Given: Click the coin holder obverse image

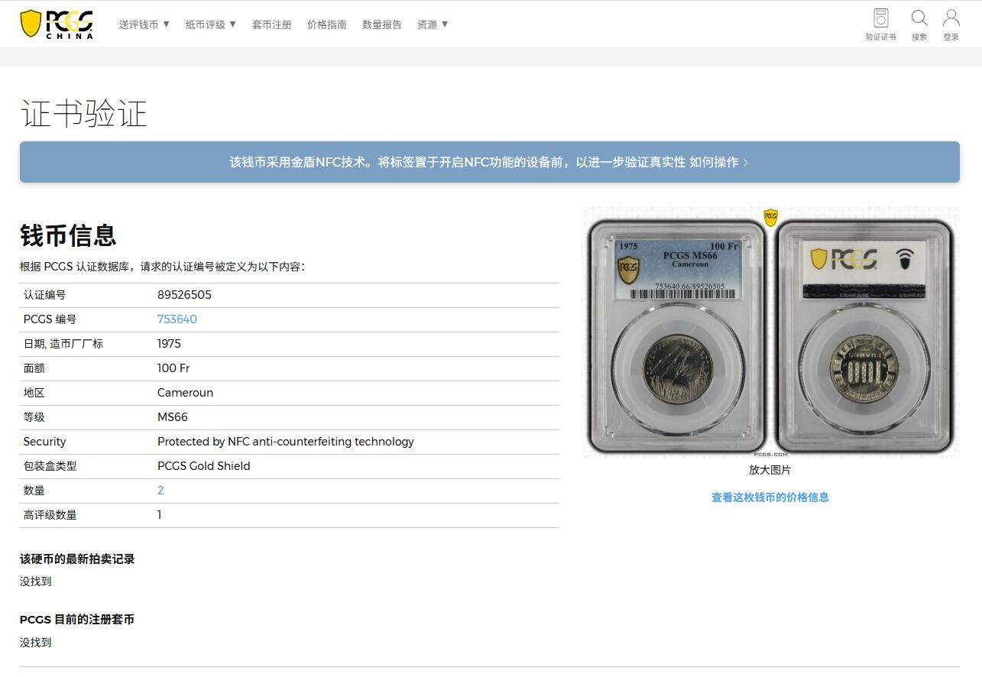Looking at the screenshot, I should [677, 335].
